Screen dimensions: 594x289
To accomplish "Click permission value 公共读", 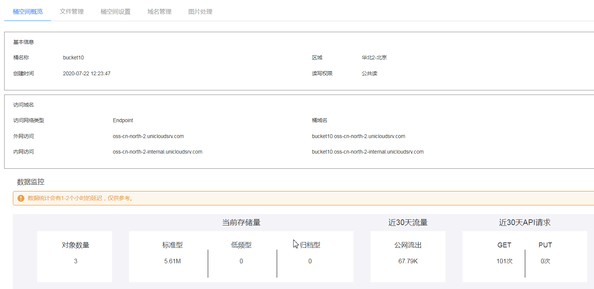I will tap(369, 73).
